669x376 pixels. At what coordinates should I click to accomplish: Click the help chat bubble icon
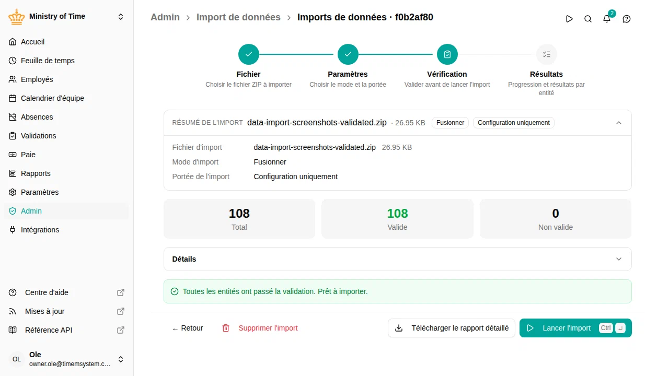(627, 19)
